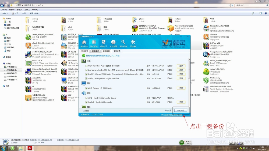This screenshot has width=269, height=151.
Task: Uncheck AMD Radeon HD 6800 Series driver
Action: coord(86,88)
